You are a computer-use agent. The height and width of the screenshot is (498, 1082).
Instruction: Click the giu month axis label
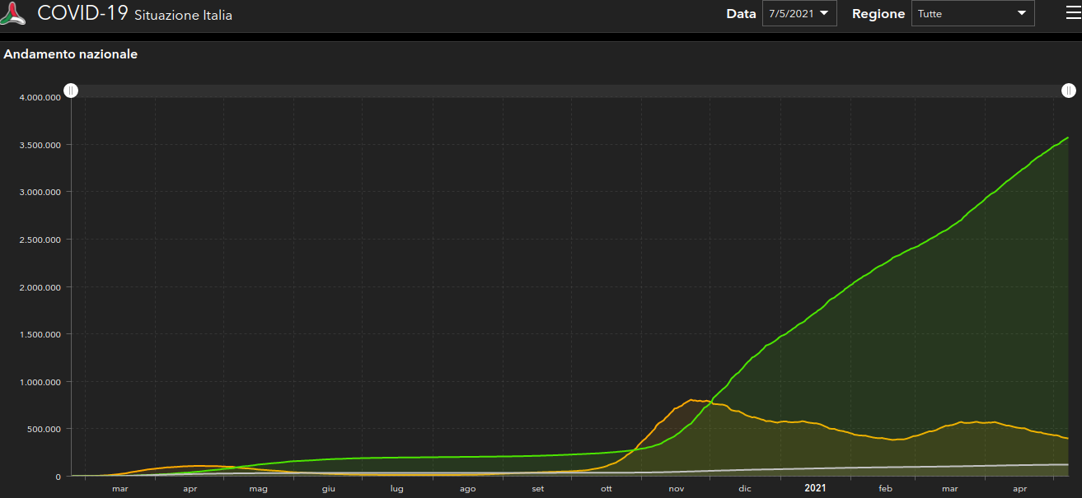point(329,489)
